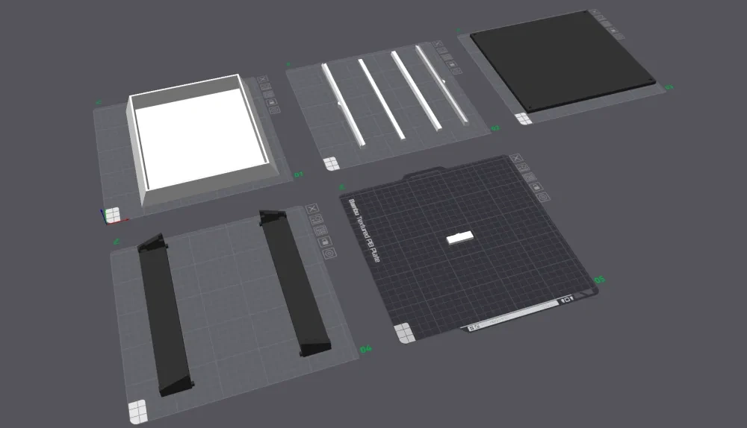Image resolution: width=747 pixels, height=428 pixels.
Task: Open plate 05 settings gear icon
Action: pos(544,198)
